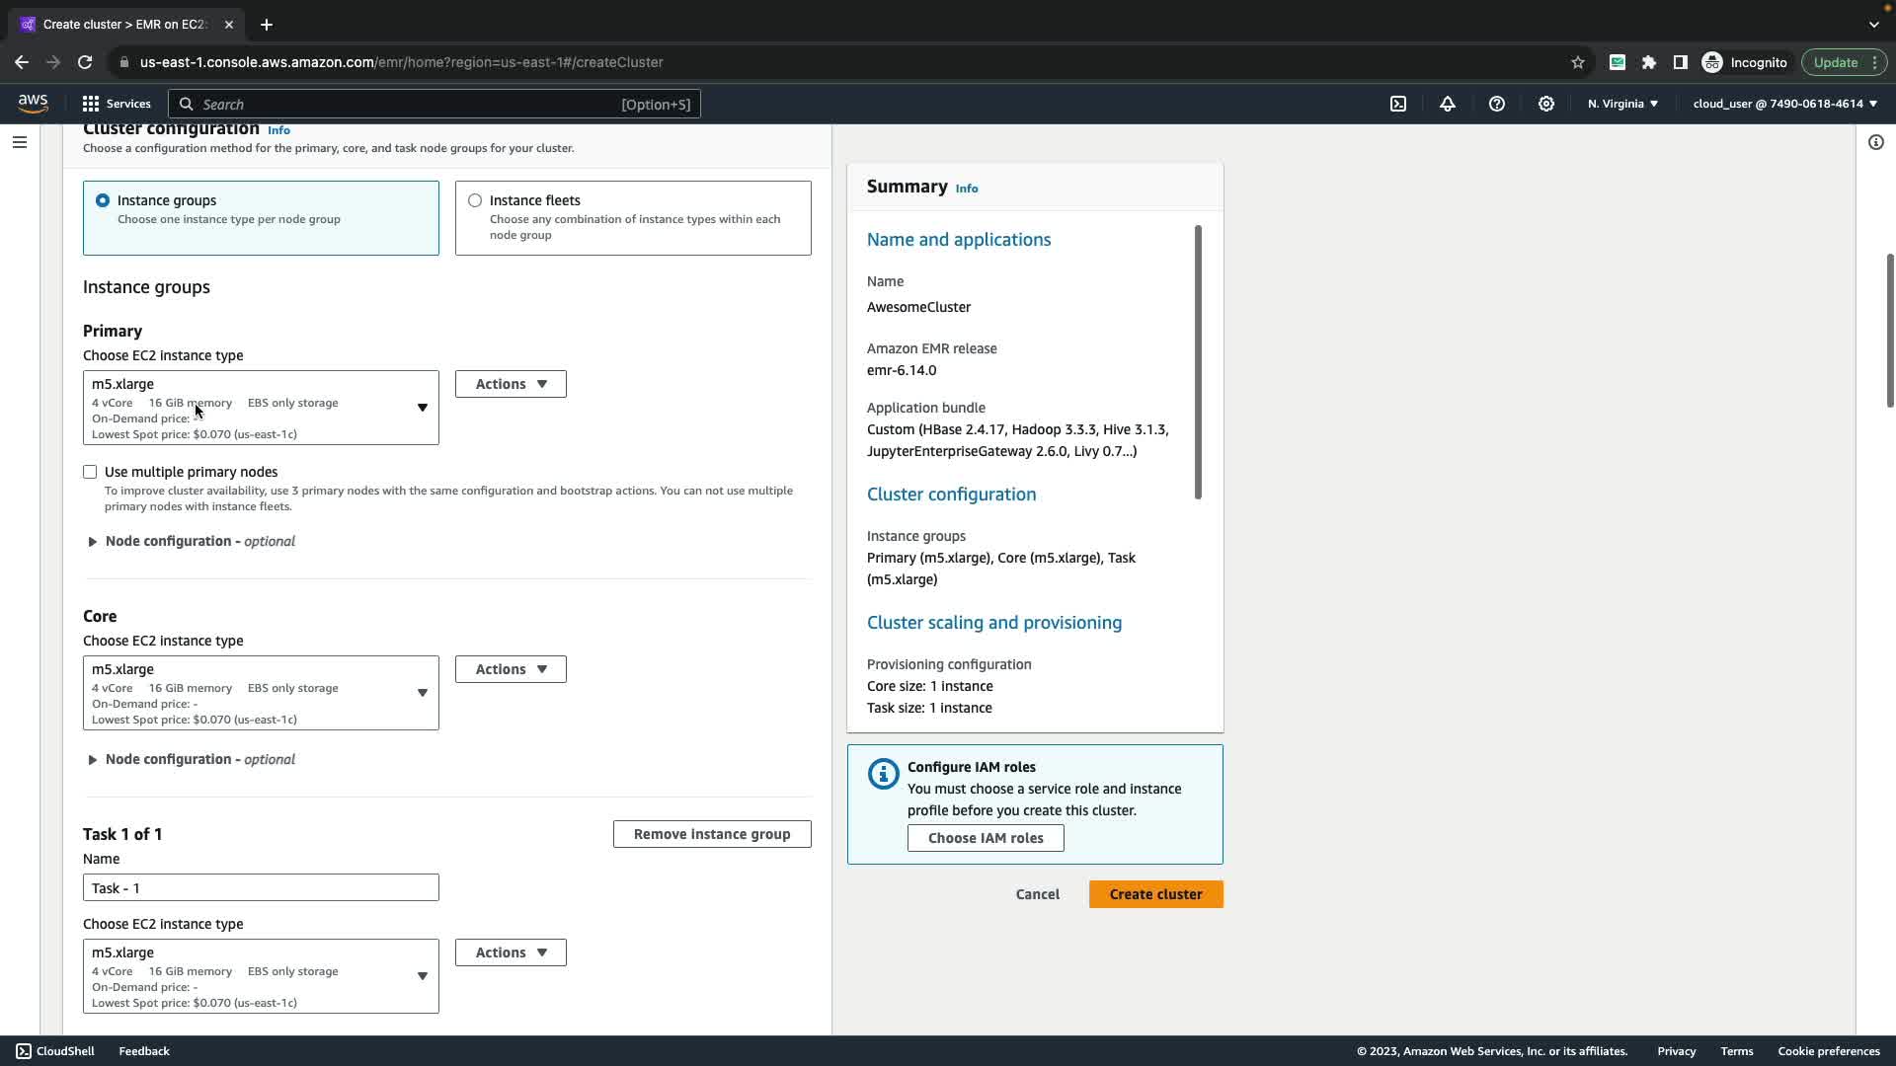Open the Services grid menu
The width and height of the screenshot is (1896, 1066).
click(x=117, y=104)
